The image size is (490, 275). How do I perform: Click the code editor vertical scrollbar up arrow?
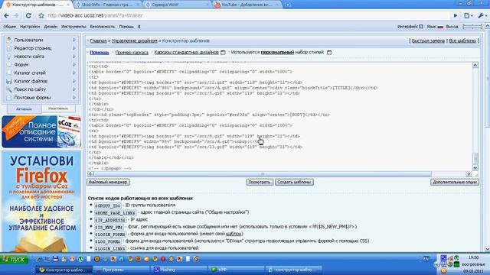click(475, 65)
